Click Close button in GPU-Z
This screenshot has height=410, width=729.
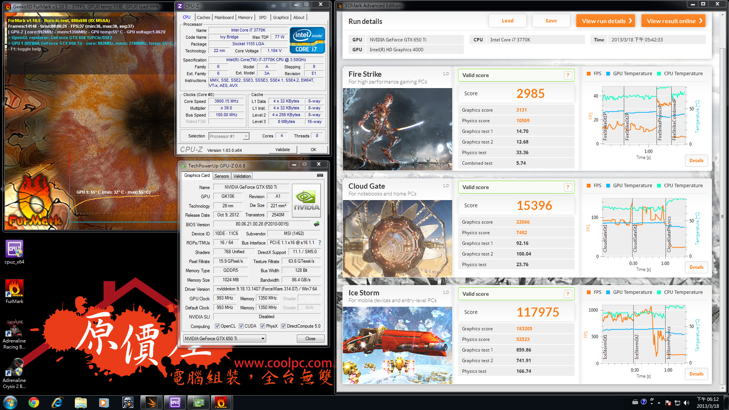(310, 339)
